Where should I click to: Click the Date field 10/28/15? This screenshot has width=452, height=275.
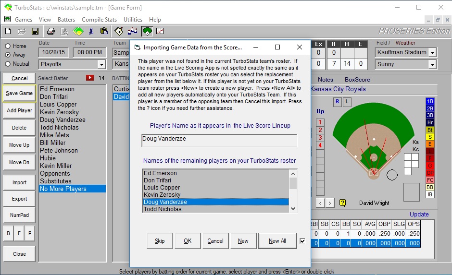pos(54,52)
